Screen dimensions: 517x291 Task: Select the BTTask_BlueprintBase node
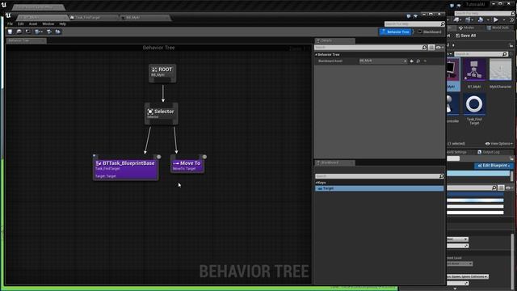[125, 168]
